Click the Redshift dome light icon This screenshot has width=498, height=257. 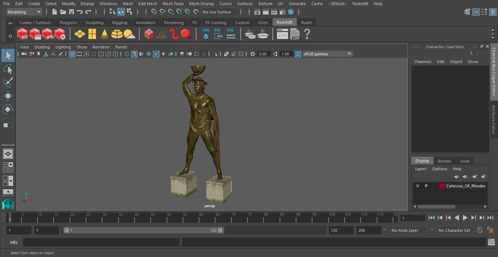pos(117,34)
